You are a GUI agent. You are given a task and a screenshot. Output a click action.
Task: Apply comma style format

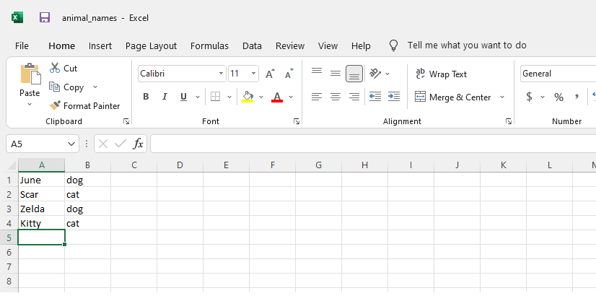pos(577,97)
